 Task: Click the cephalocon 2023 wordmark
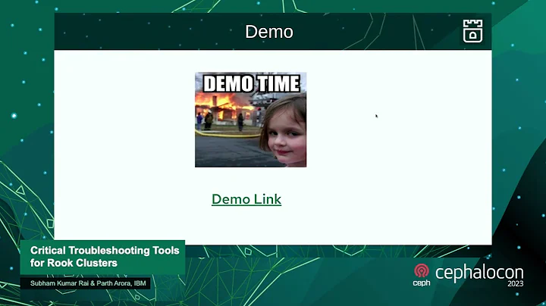tap(479, 276)
